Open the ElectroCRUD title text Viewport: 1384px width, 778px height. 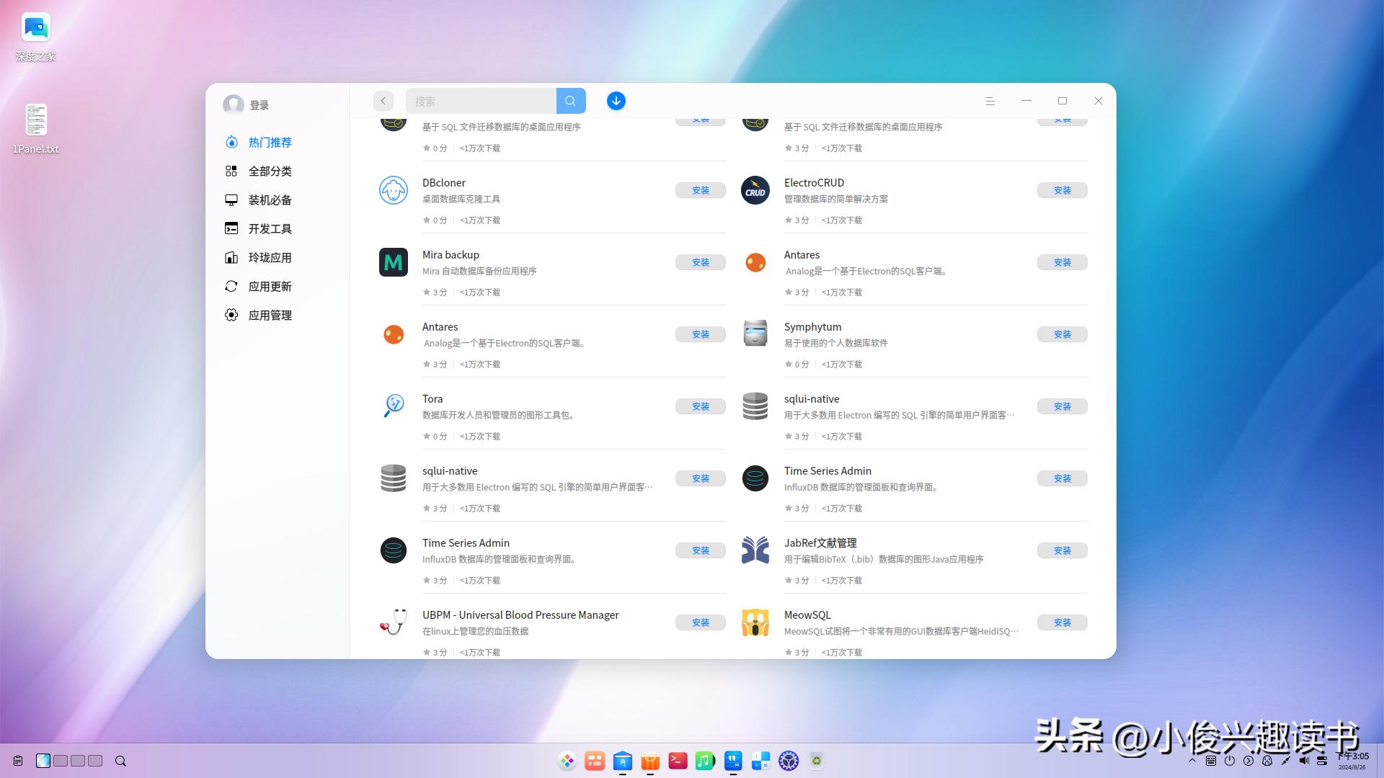click(814, 183)
